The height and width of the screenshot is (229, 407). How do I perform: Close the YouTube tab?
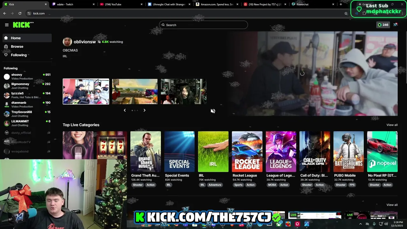tap(141, 4)
